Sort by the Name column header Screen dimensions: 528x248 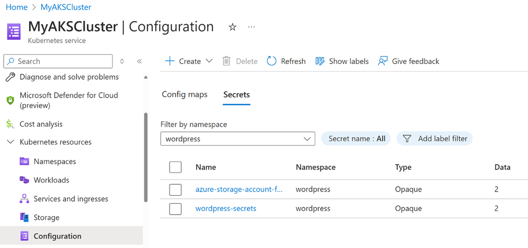206,167
